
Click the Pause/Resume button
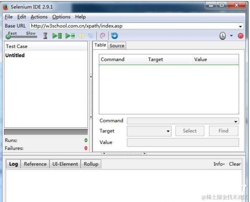click(81, 36)
